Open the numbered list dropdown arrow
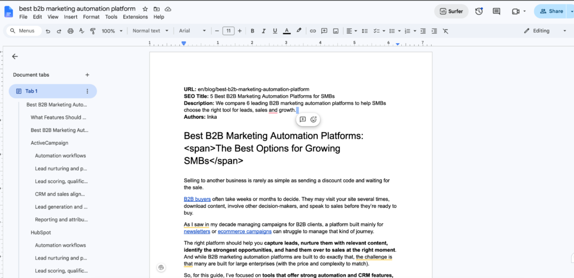Screen dimensions: 574x278 pyautogui.click(x=415, y=31)
